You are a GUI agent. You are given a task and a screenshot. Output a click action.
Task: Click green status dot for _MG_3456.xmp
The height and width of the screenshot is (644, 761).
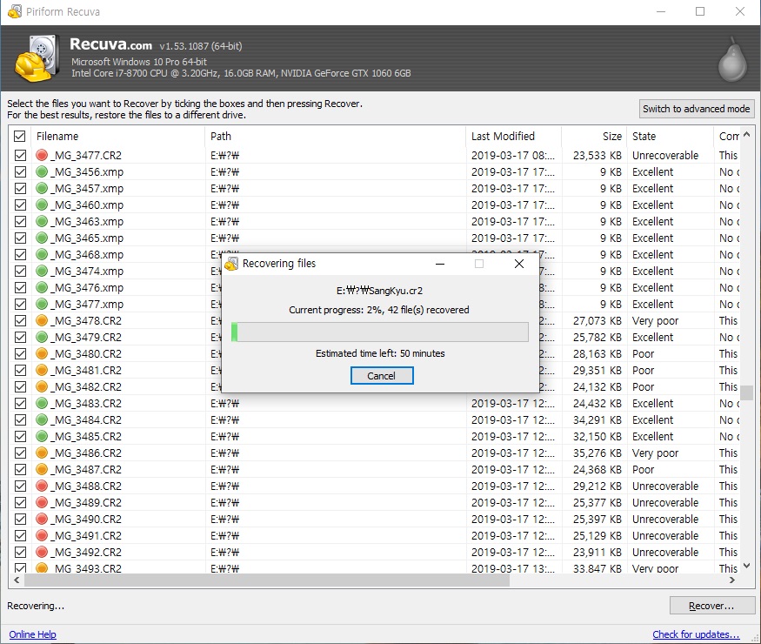click(x=42, y=172)
